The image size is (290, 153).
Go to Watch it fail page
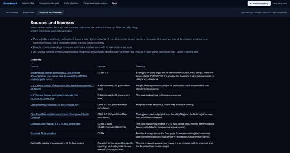tap(28, 3)
